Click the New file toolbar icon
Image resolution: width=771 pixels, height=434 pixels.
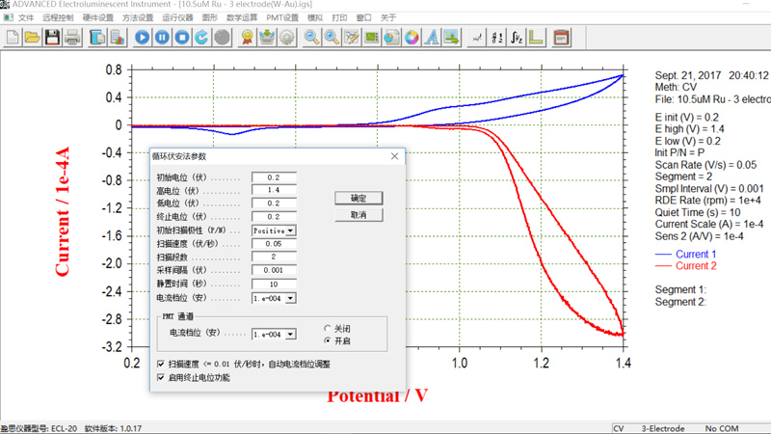point(13,38)
